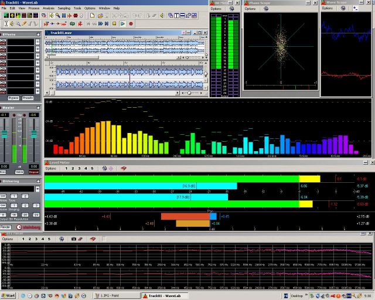Click the round settings icon in the Phase Scope

click(x=265, y=9)
